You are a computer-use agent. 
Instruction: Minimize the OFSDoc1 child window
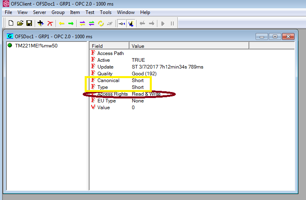[x=262, y=37]
